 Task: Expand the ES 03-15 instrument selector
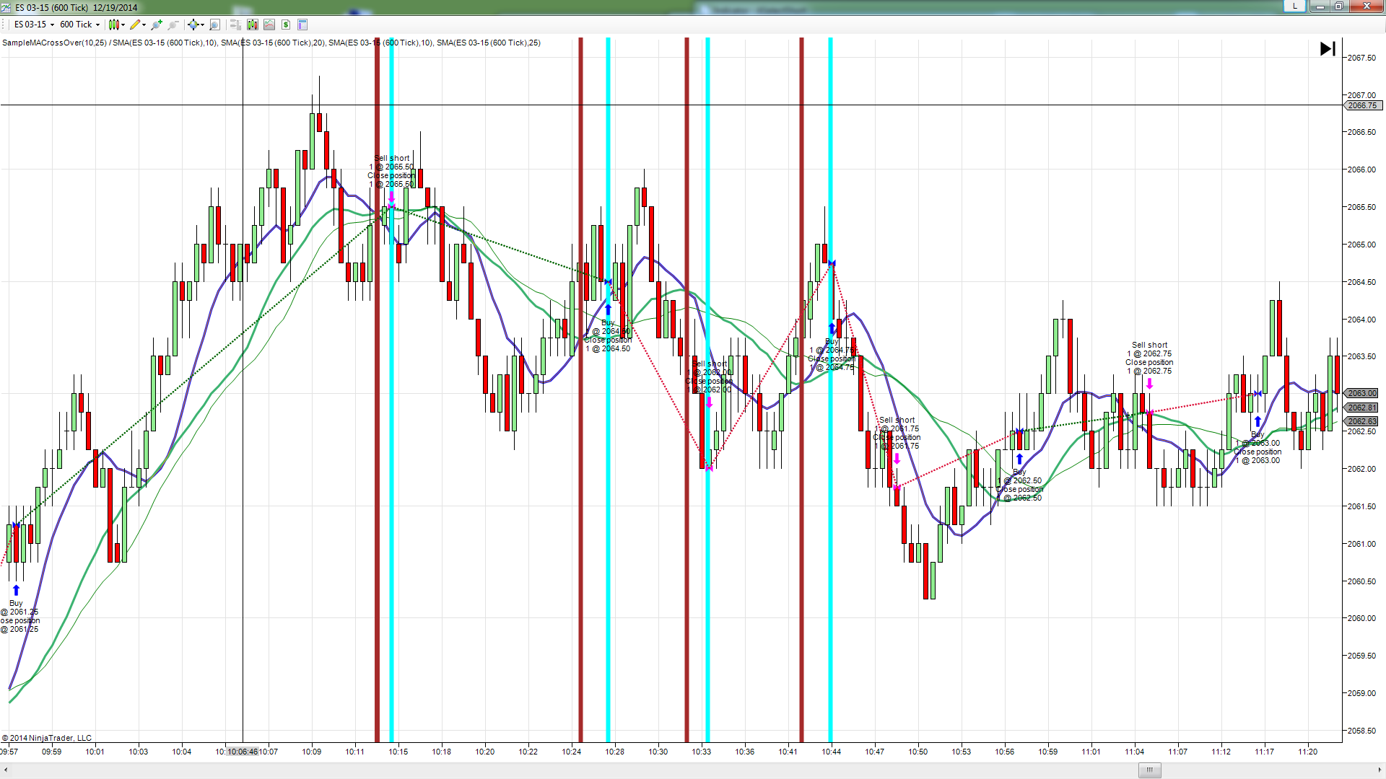click(x=52, y=25)
